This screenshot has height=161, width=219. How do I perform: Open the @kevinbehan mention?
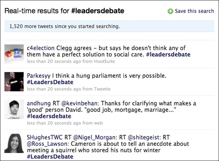[x=79, y=104]
